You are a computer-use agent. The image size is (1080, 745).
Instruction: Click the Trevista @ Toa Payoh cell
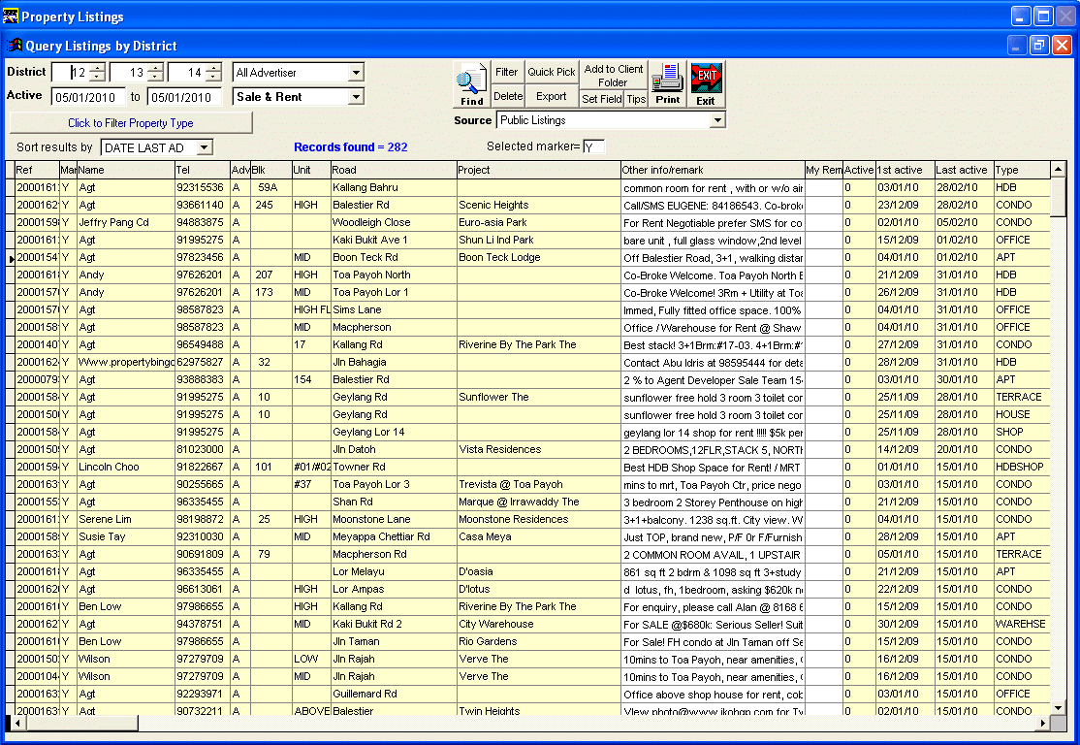pos(539,484)
